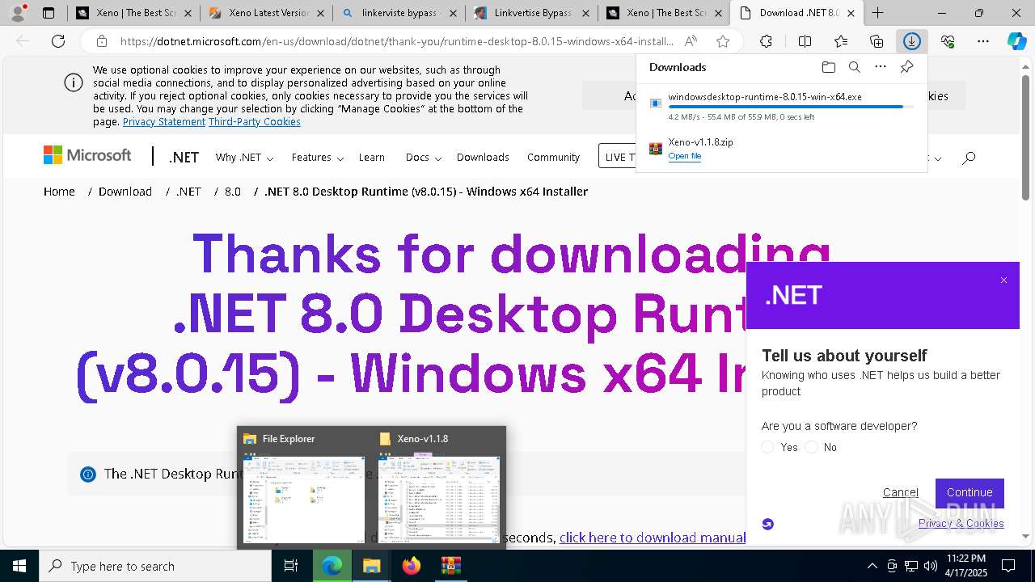This screenshot has width=1035, height=582.
Task: Close the .NET survey popup
Action: 1003,280
